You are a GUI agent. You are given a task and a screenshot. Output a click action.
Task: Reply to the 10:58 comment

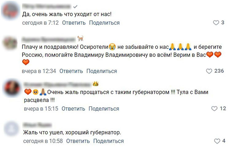point(78,141)
